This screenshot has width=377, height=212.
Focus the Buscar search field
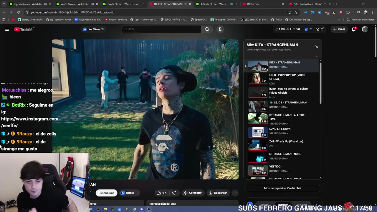click(161, 29)
